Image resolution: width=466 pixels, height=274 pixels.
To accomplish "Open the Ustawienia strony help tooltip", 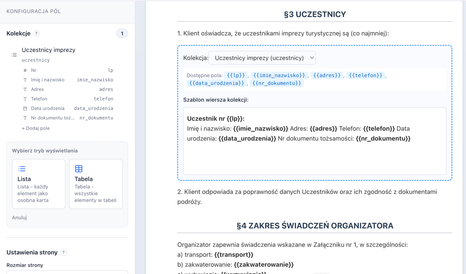I will pyautogui.click(x=63, y=252).
